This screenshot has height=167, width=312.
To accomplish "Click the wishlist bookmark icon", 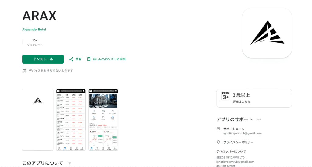I will (89, 59).
